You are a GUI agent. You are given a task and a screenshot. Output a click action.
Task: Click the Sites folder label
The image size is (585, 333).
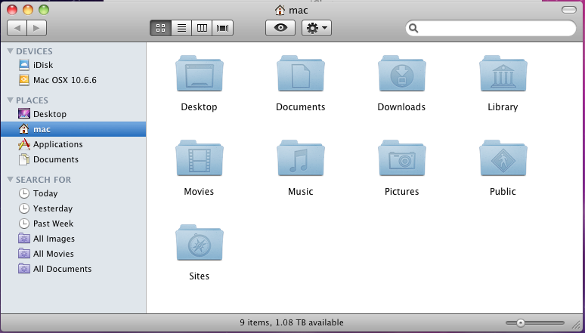[200, 276]
